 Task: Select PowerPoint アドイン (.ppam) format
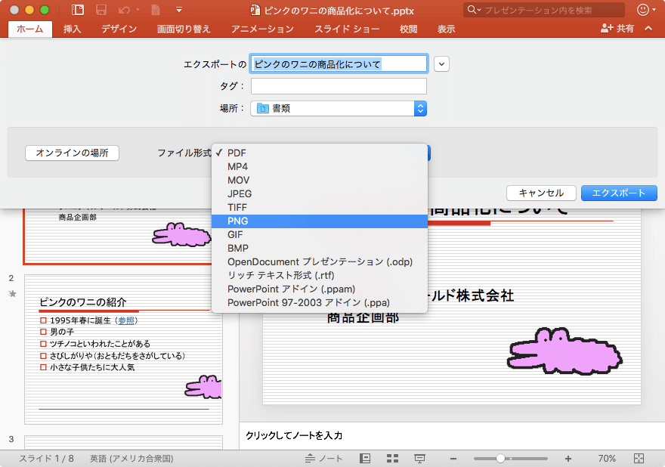[x=320, y=289]
